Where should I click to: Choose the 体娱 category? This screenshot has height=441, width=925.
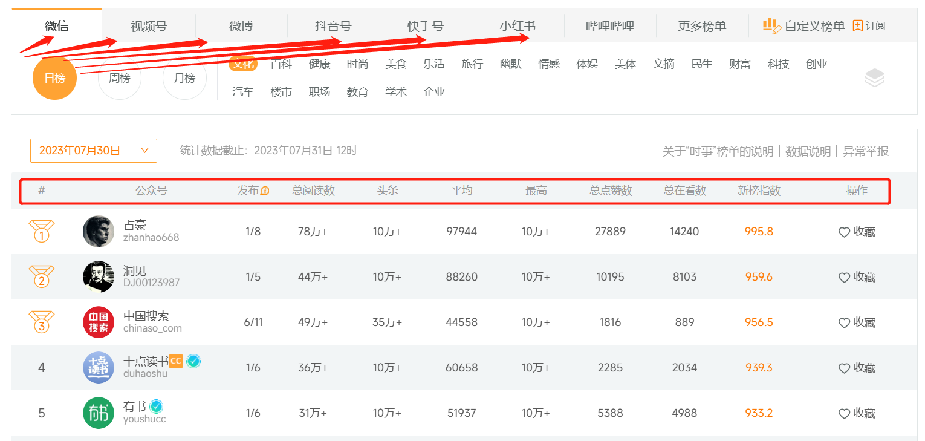click(587, 64)
